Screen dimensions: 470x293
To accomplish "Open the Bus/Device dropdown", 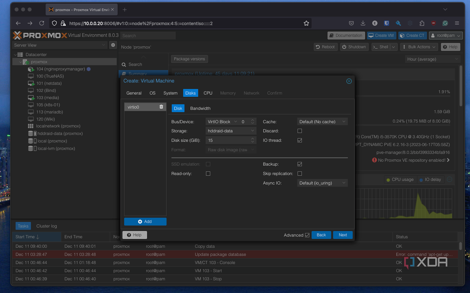I will coord(222,122).
